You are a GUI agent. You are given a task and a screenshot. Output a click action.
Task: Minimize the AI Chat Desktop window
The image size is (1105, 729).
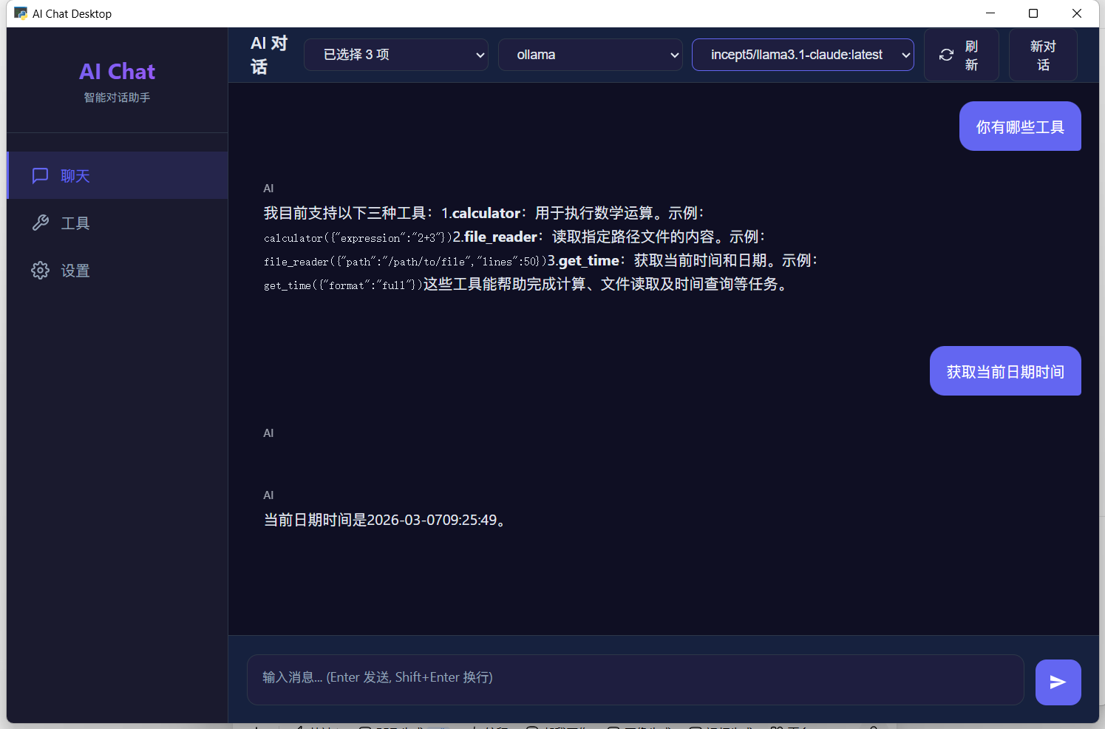click(990, 13)
